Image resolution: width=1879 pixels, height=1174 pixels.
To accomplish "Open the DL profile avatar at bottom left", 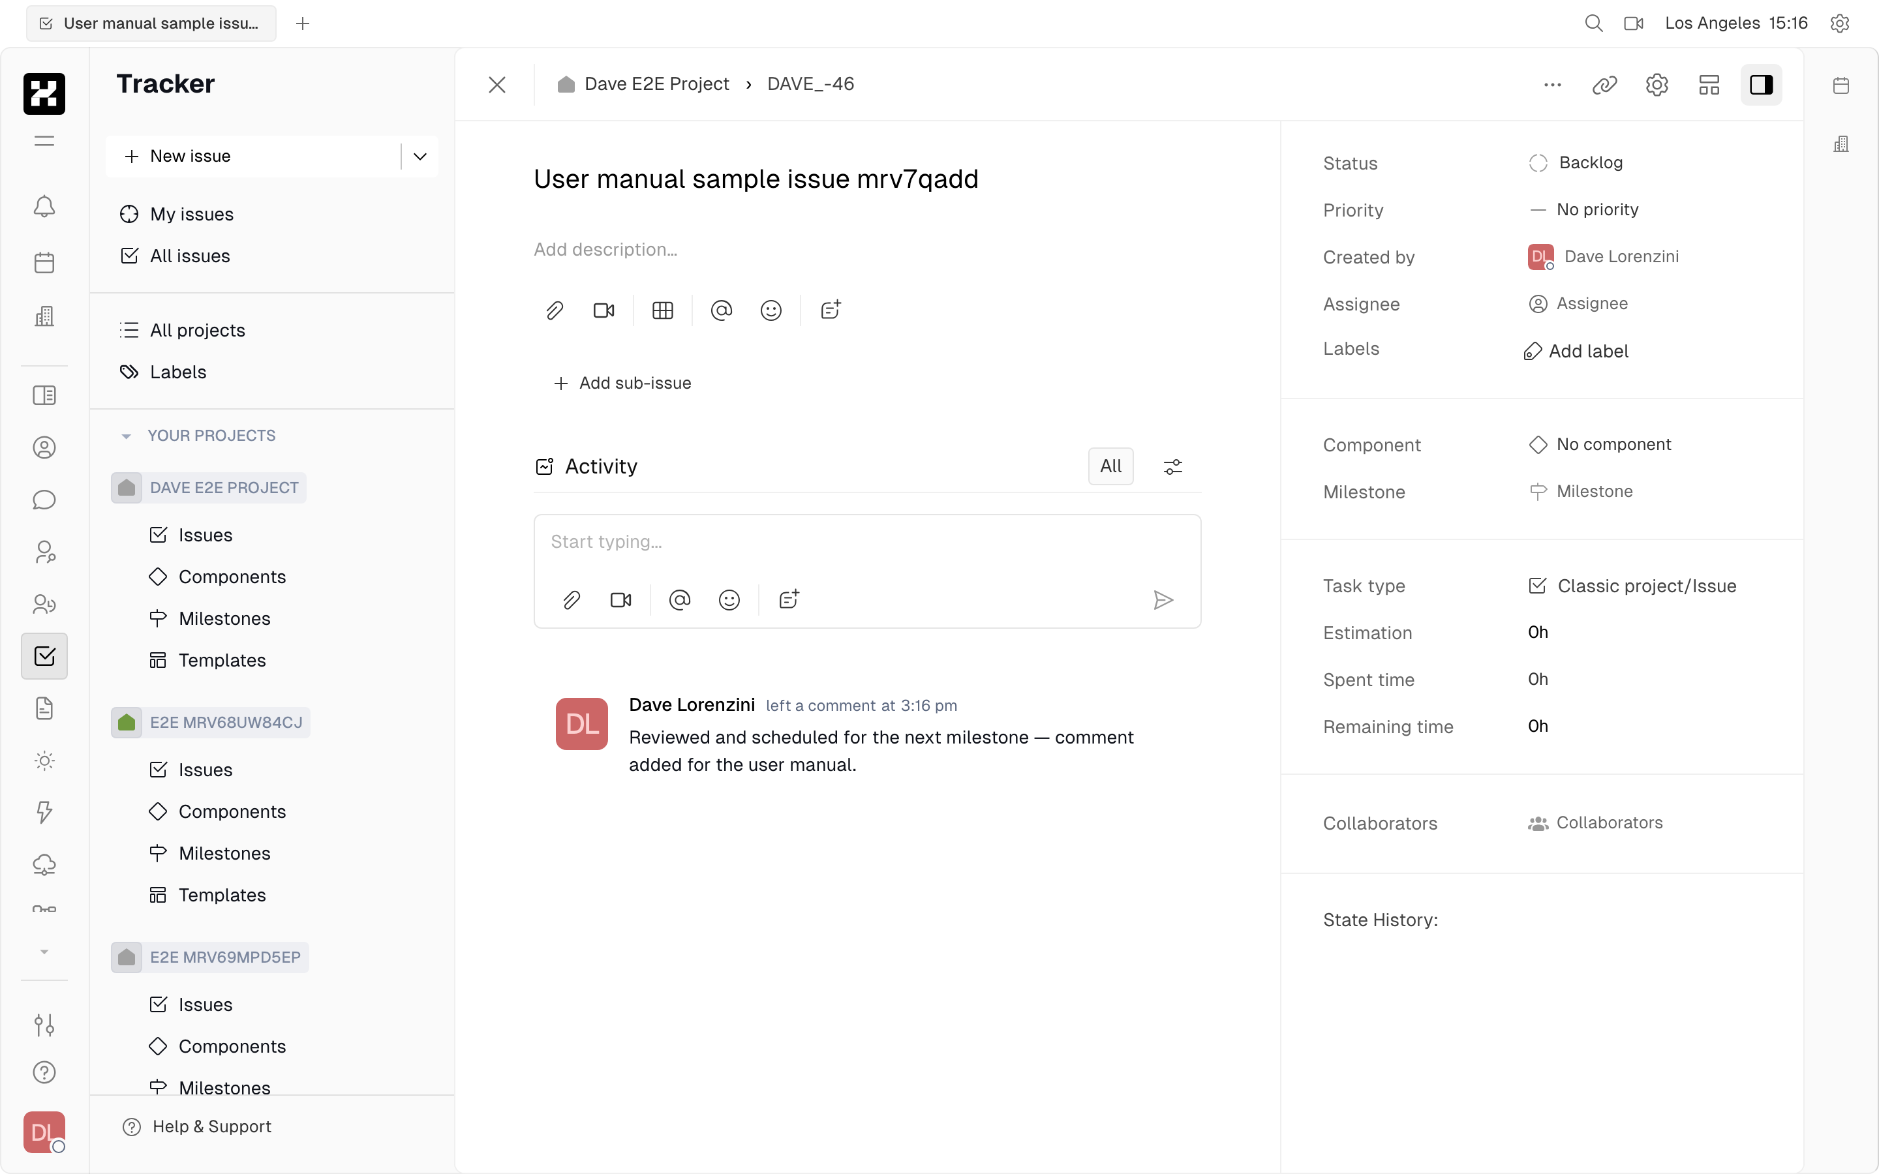I will coord(44,1132).
